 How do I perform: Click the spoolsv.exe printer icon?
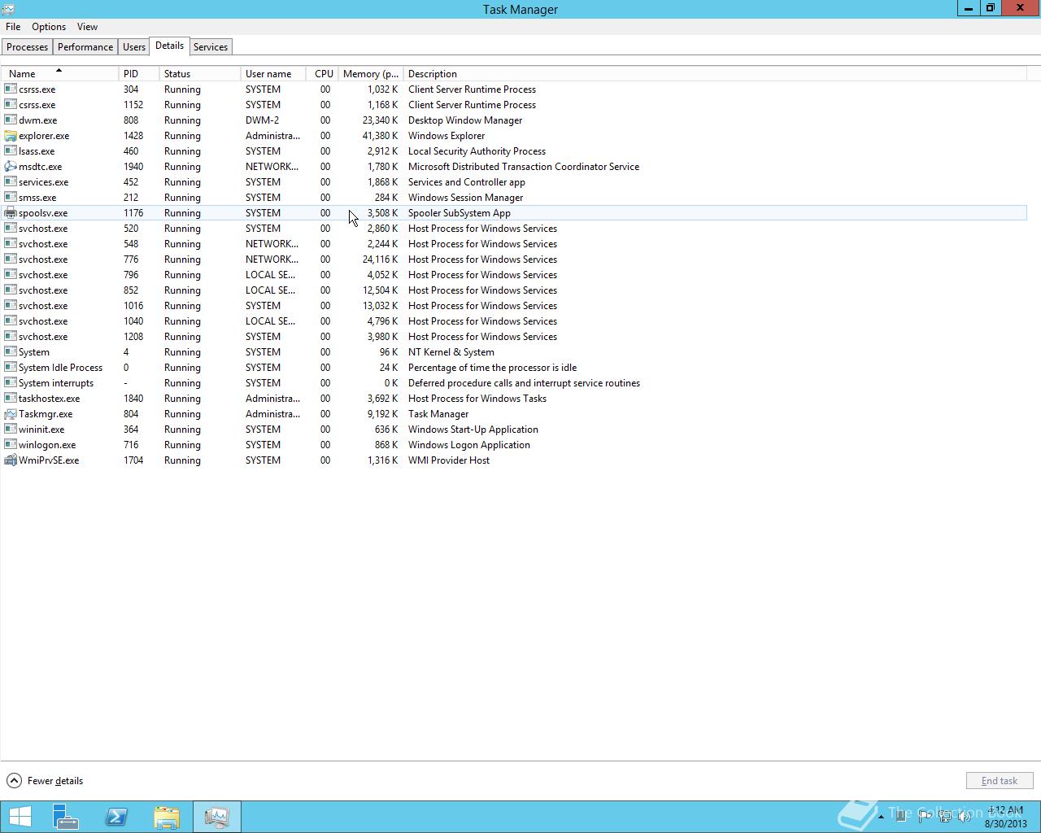[x=11, y=213]
